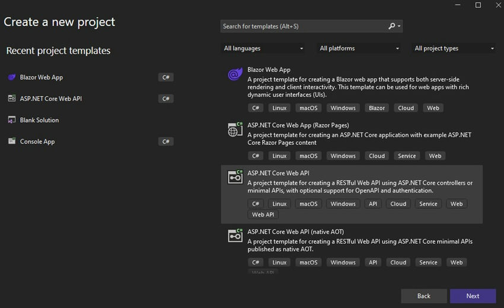Screen dimensions: 504x308
Task: Click the Blazor Web App template icon
Action: (235, 75)
